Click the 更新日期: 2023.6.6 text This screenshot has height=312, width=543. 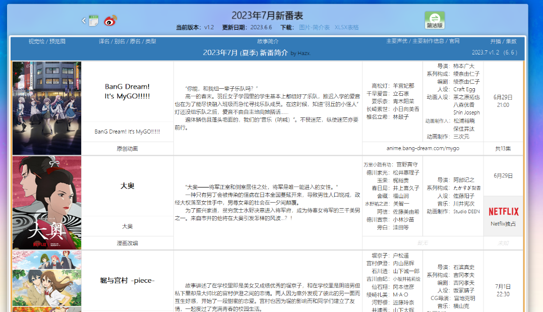click(x=247, y=27)
